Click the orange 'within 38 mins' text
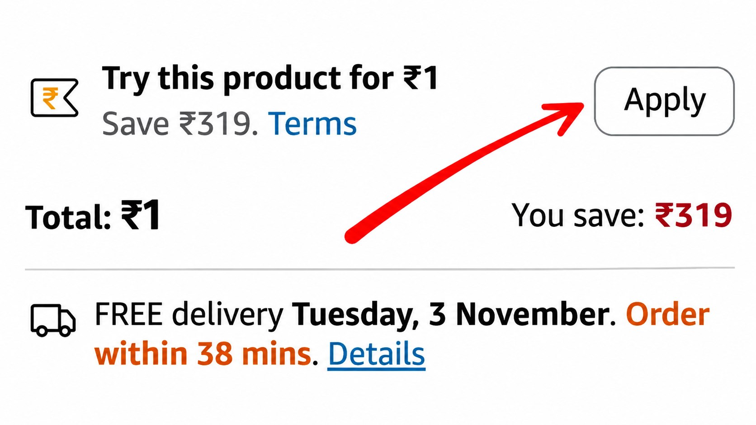Screen dimensions: 756x425 (203, 354)
